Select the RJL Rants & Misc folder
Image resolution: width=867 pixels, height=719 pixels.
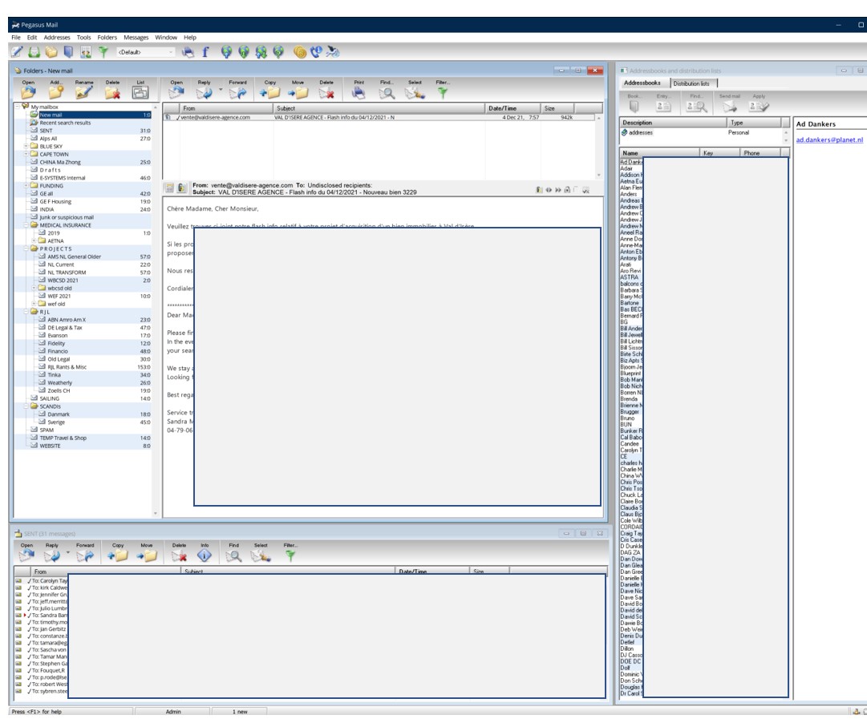[x=67, y=367]
